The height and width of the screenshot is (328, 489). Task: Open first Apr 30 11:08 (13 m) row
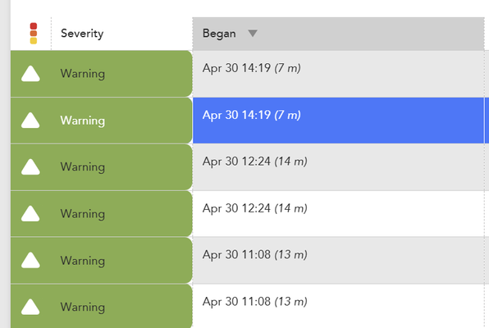tap(338, 260)
